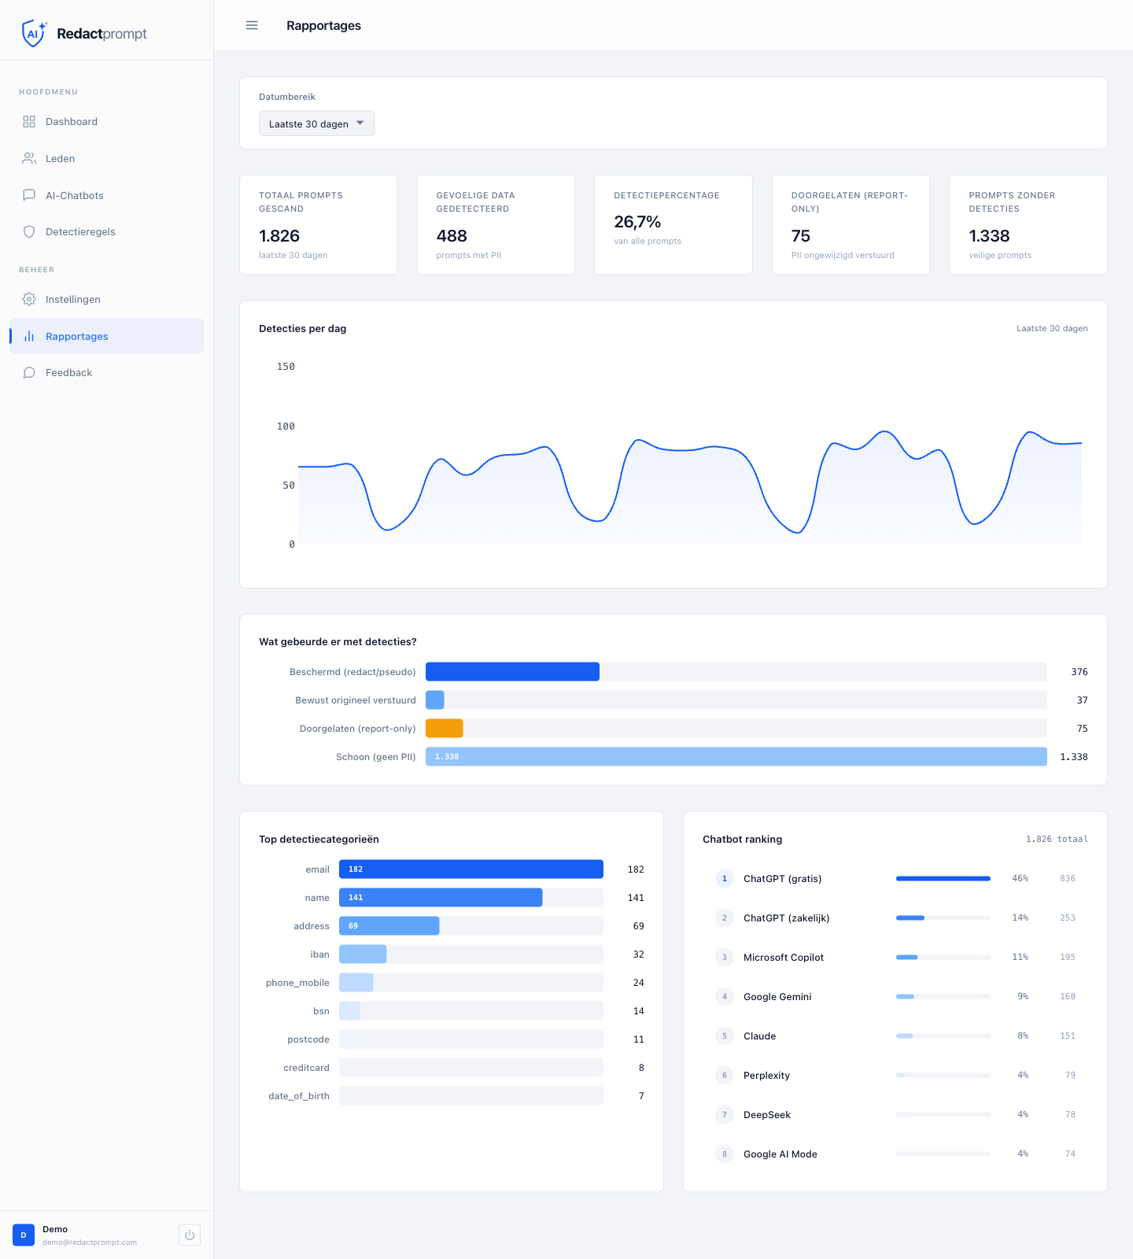This screenshot has width=1133, height=1259.
Task: Click the Leden people icon
Action: [x=29, y=158]
